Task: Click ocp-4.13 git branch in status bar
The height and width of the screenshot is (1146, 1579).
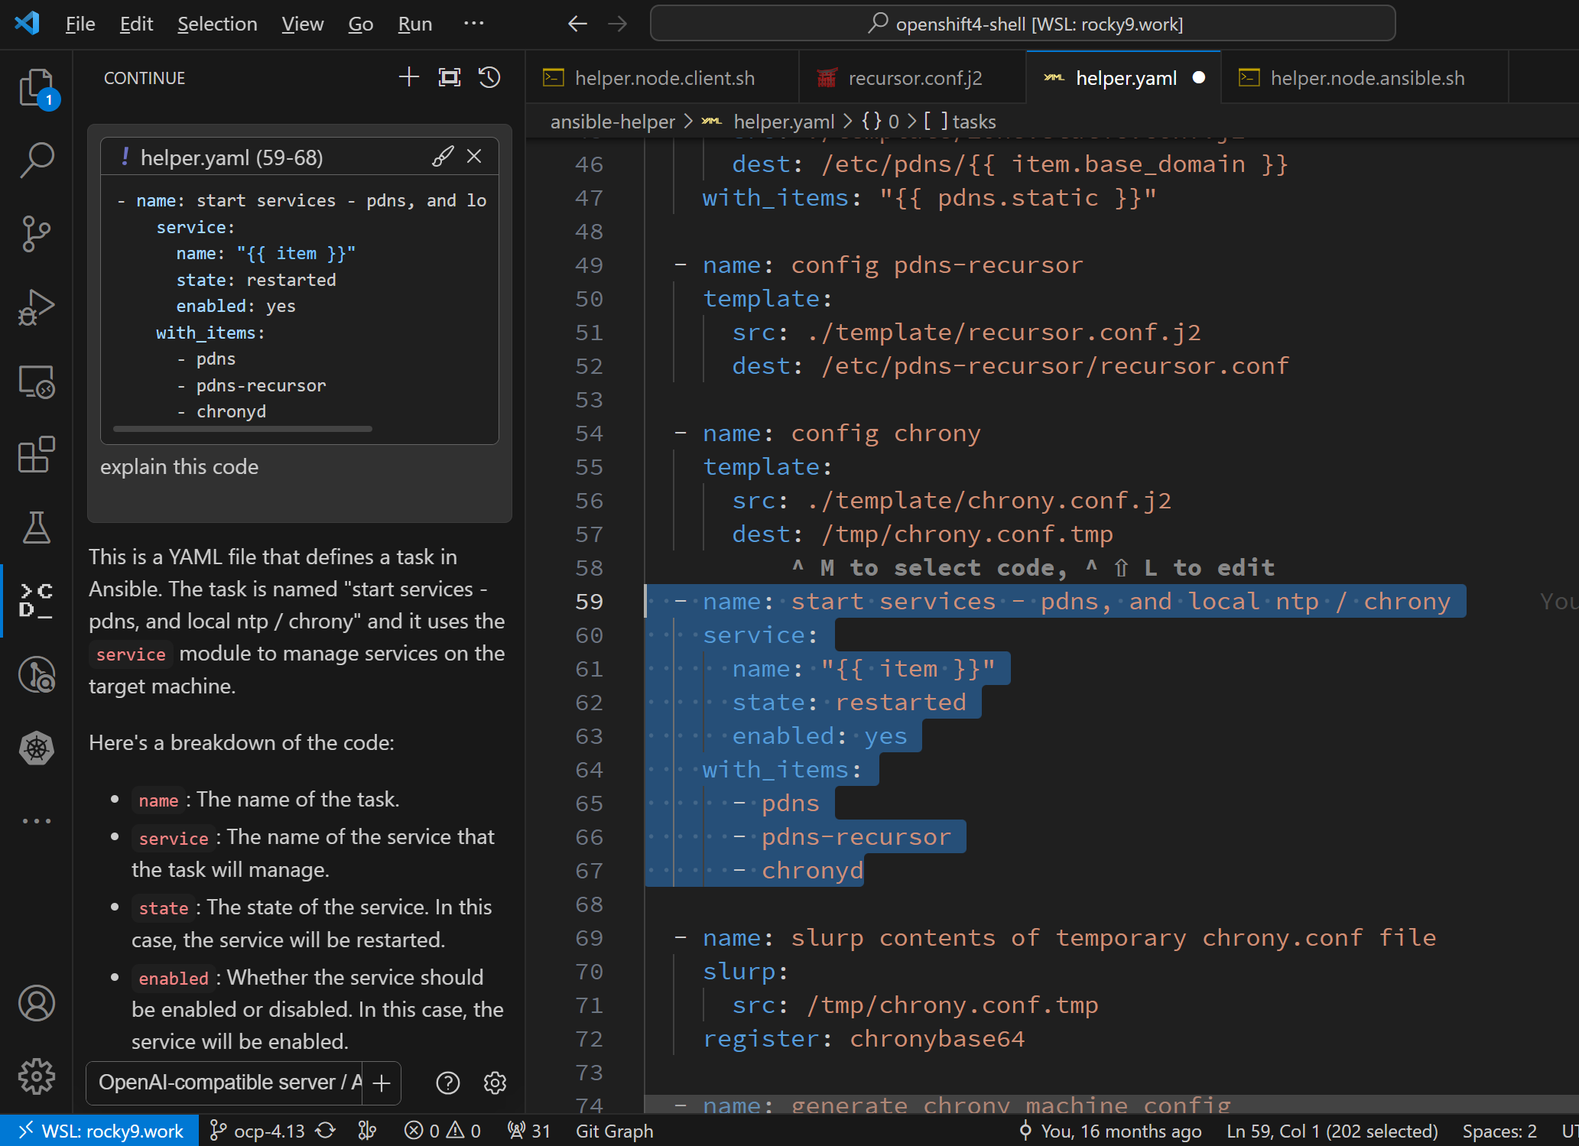Action: click(268, 1131)
